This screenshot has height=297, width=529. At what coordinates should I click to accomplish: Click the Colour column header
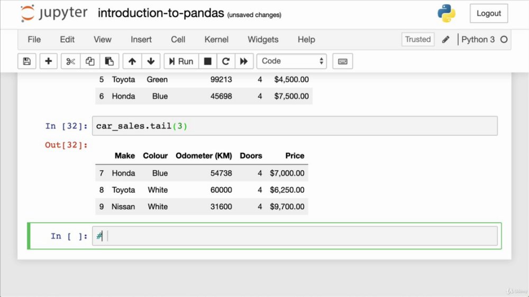[x=155, y=156]
